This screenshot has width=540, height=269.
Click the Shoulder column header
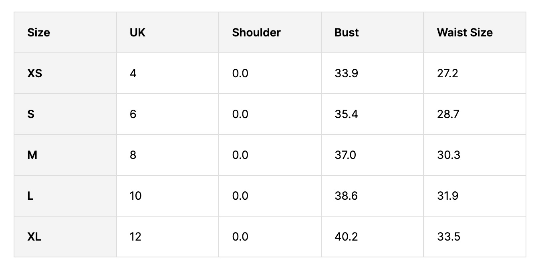point(256,32)
